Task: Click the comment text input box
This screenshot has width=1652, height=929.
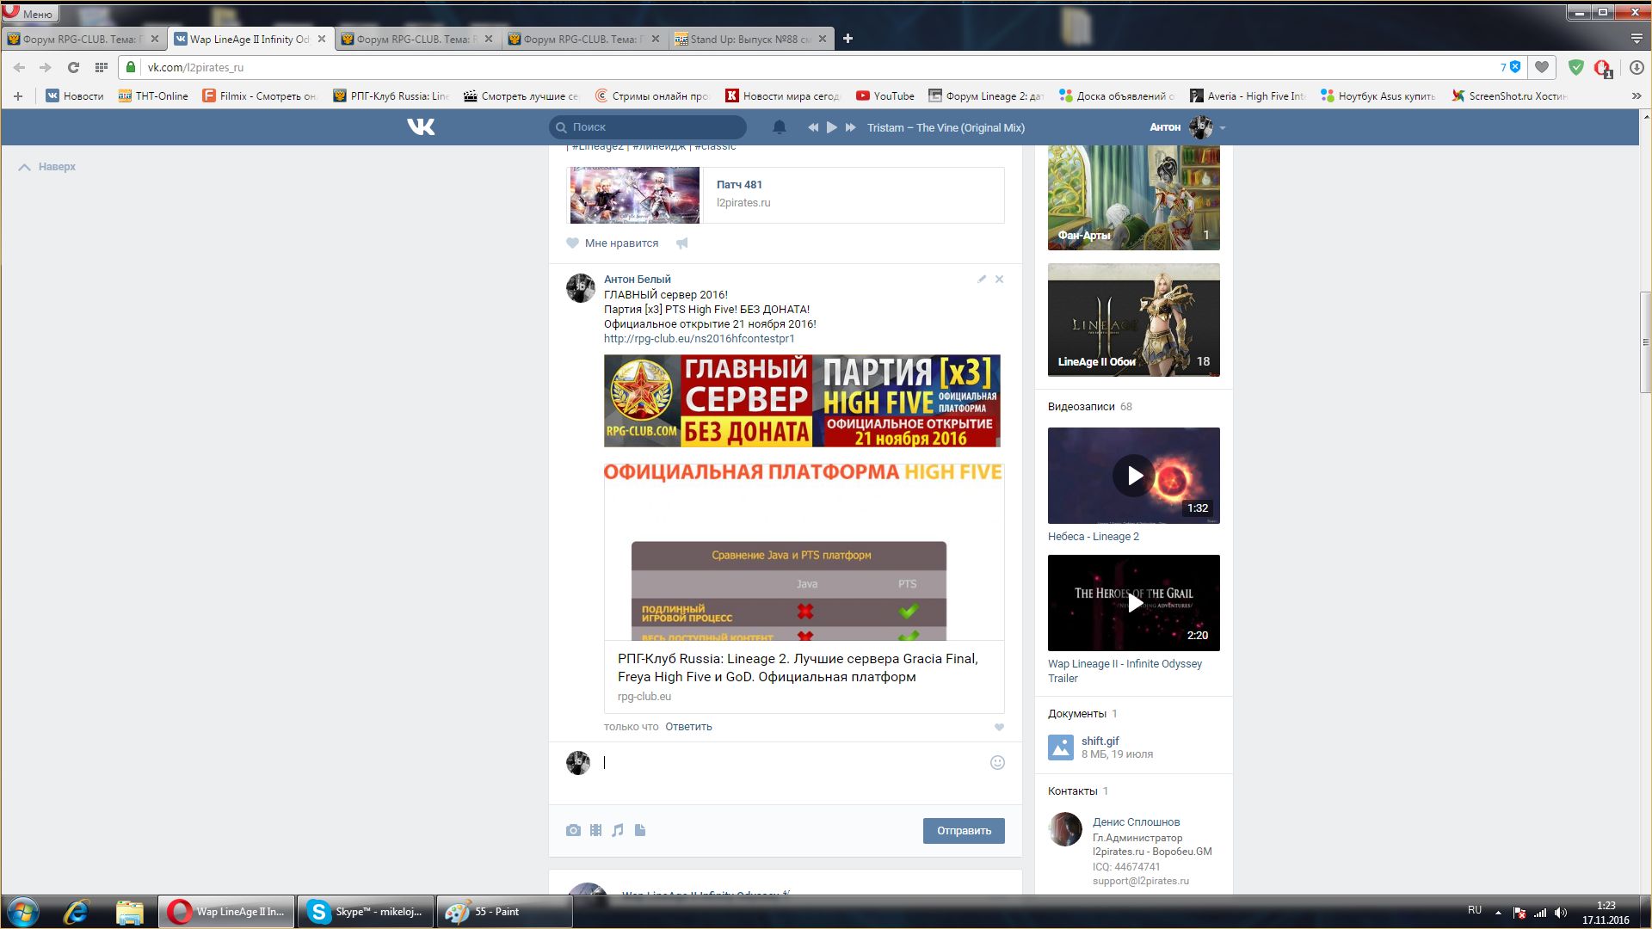Action: (792, 763)
